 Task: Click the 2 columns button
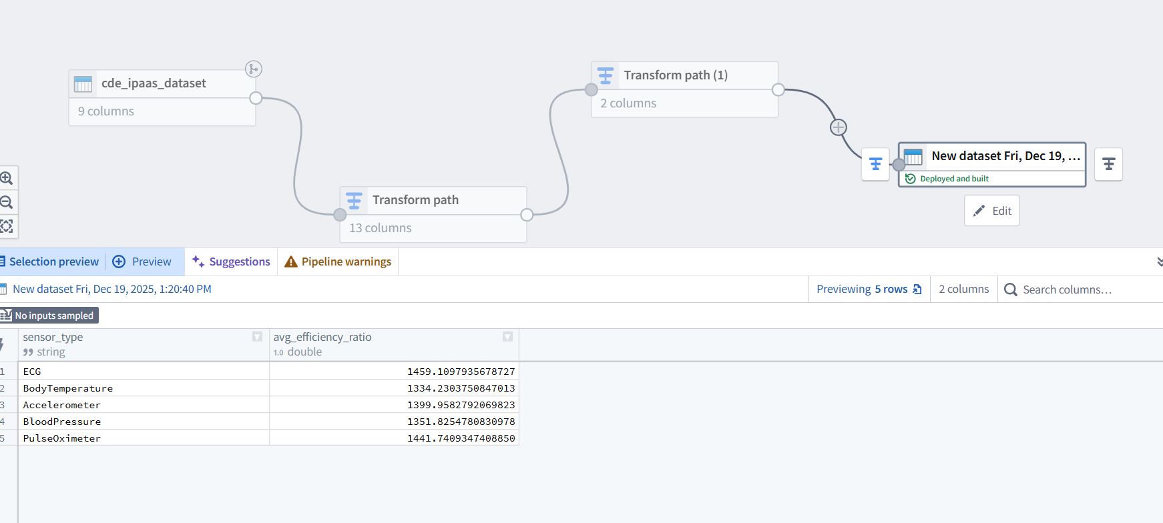964,289
